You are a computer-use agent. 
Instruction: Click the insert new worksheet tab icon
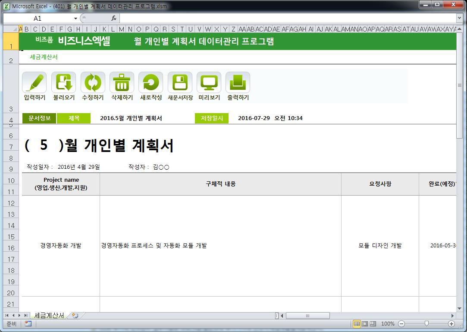[75, 316]
